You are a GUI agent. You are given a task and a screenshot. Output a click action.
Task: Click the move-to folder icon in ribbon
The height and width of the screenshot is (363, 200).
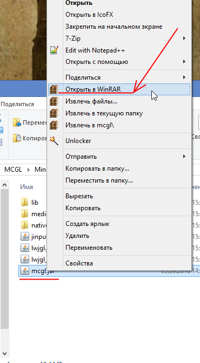[17, 122]
